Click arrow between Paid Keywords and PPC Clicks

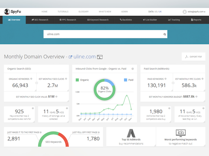pyautogui.click(x=173, y=83)
